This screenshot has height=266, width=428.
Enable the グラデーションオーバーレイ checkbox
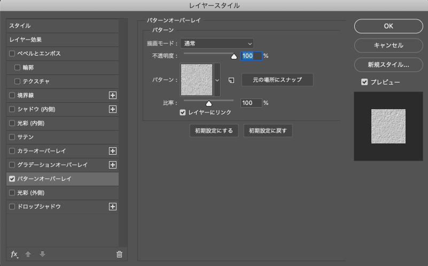pos(12,165)
